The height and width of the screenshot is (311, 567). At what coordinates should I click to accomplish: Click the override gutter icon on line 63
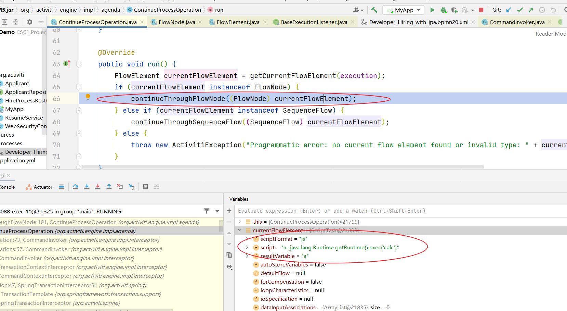67,64
